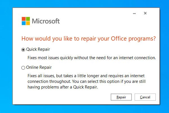Minimize the Office repair dialog
169x113 pixels.
coord(134,14)
